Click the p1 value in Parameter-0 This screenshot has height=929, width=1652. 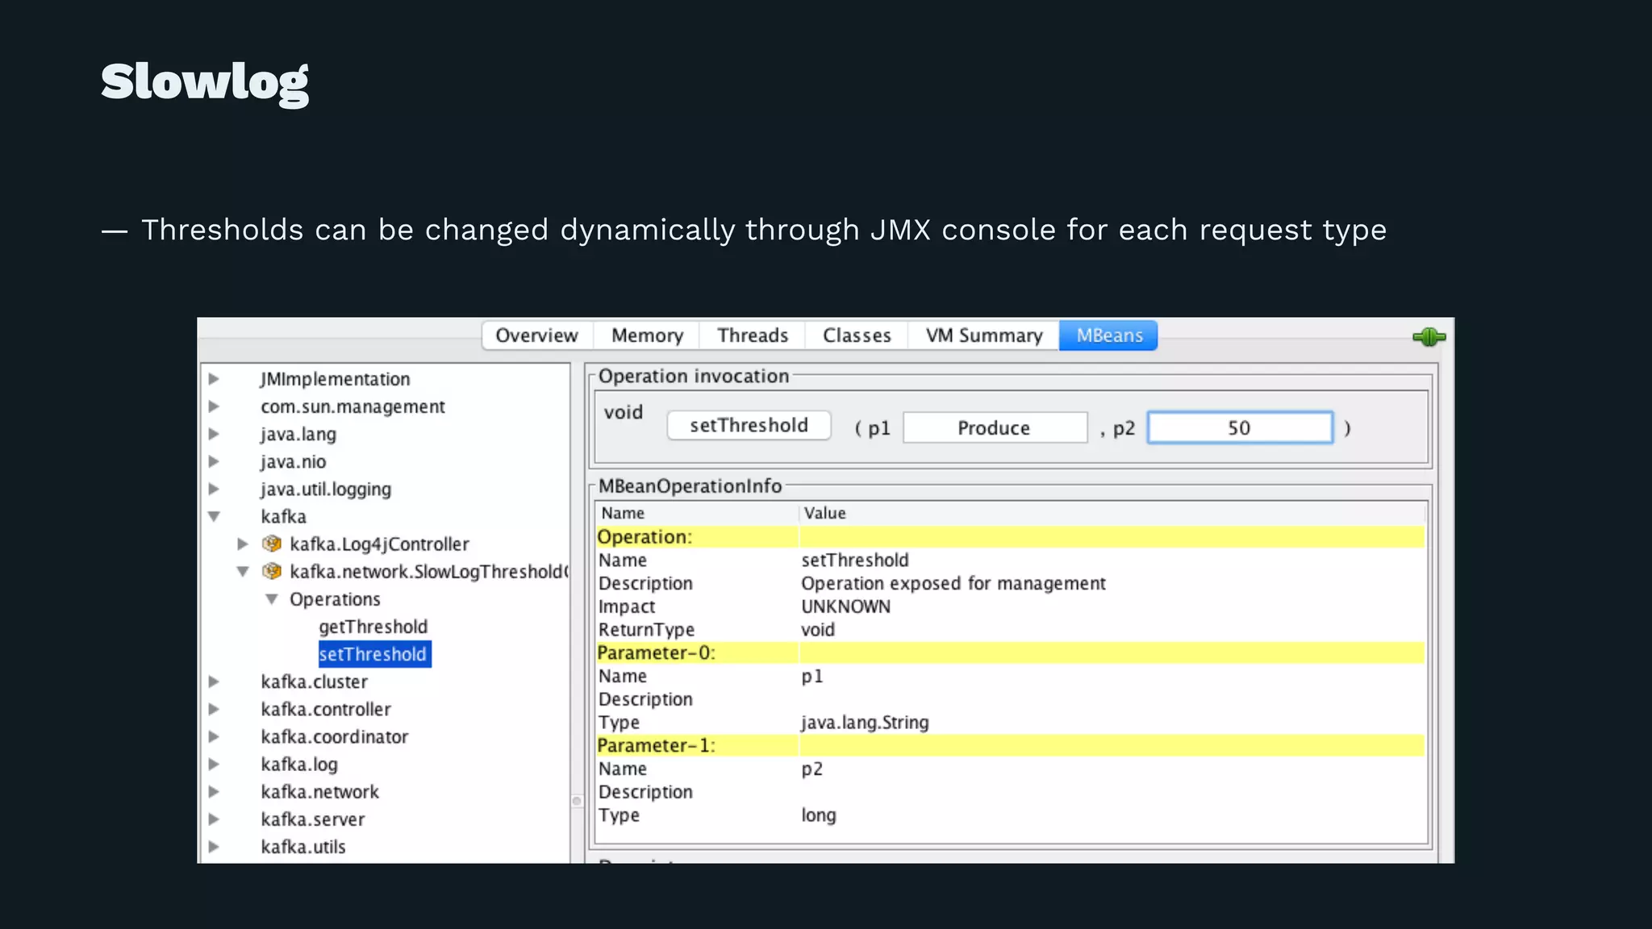[812, 677]
